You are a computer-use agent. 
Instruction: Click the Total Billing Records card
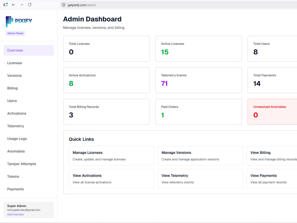click(106, 112)
